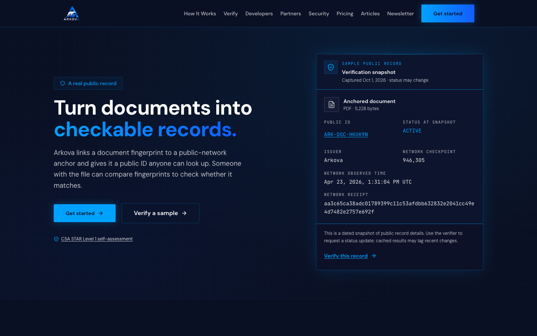Click 'PDF · 5,228 bytes' file detail
Viewport: 537px width, 336px height.
[x=361, y=109]
